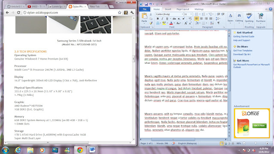Bookmark this page with the star icon
Image resolution: width=274 pixels, height=154 pixels.
pyautogui.click(x=119, y=12)
